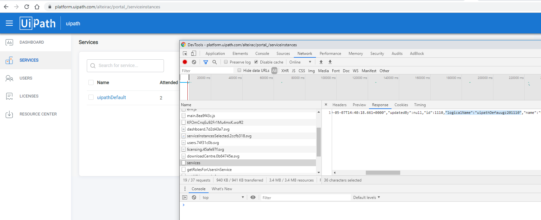Focus the network Filter input
The height and width of the screenshot is (220, 541).
click(207, 71)
